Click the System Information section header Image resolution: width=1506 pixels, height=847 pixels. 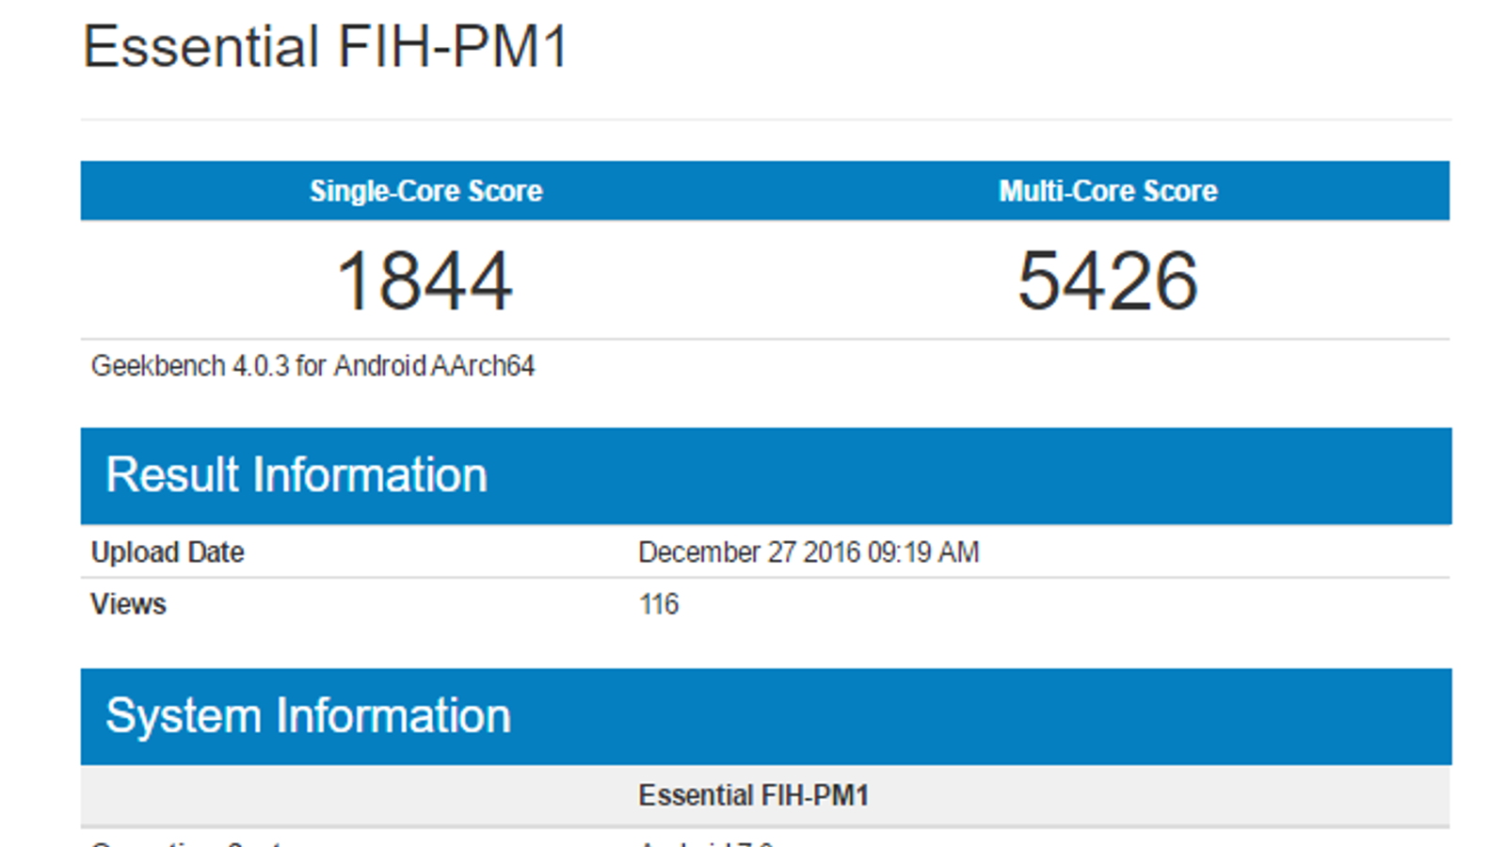[308, 716]
